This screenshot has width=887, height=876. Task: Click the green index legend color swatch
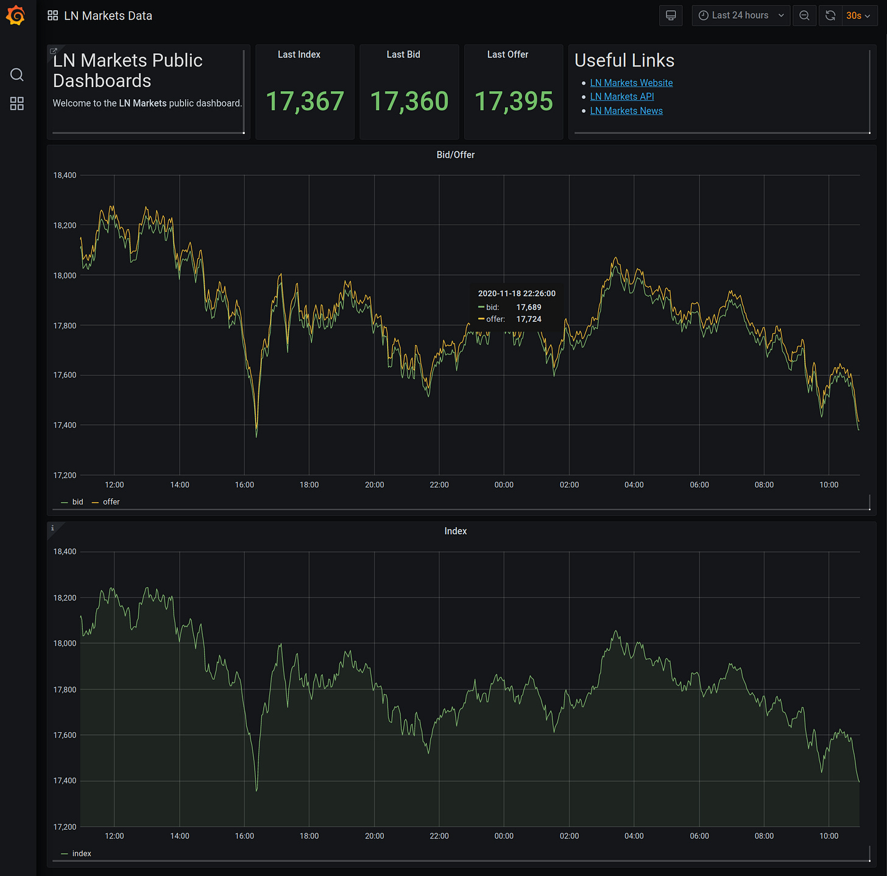click(x=65, y=854)
